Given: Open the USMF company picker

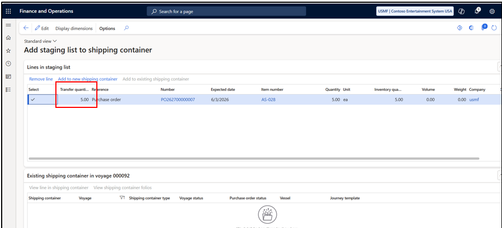Looking at the screenshot, I should (415, 11).
